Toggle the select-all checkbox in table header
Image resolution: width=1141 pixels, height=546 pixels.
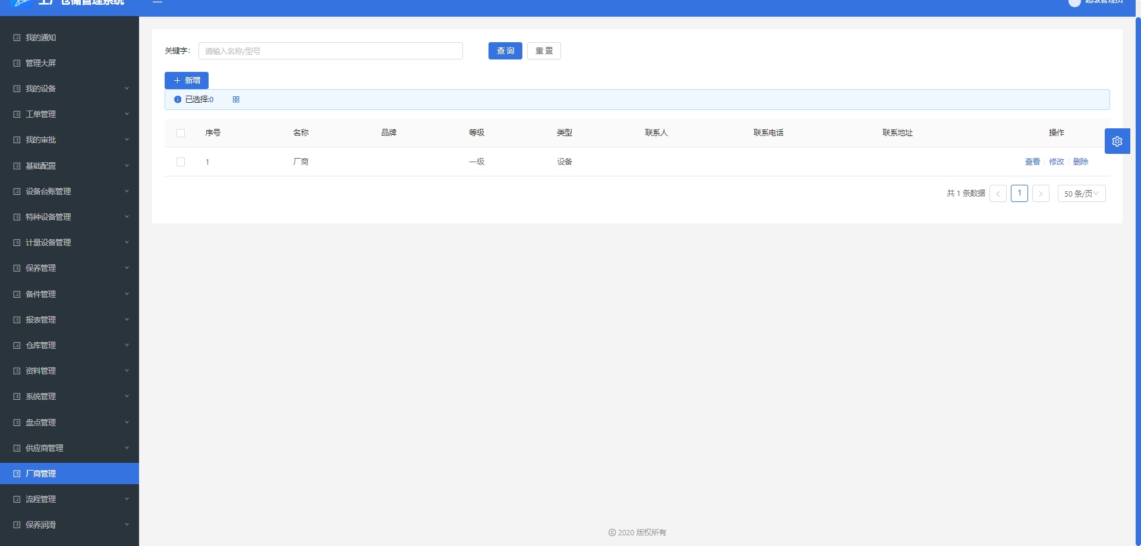(x=181, y=133)
